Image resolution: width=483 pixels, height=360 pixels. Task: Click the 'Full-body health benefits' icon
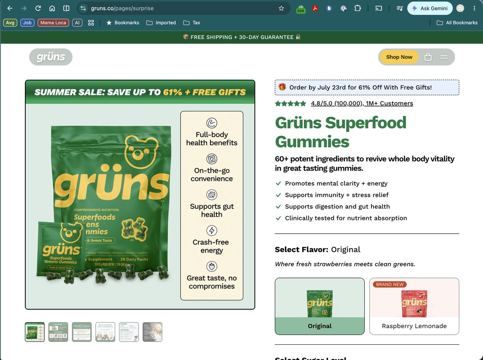(x=212, y=123)
